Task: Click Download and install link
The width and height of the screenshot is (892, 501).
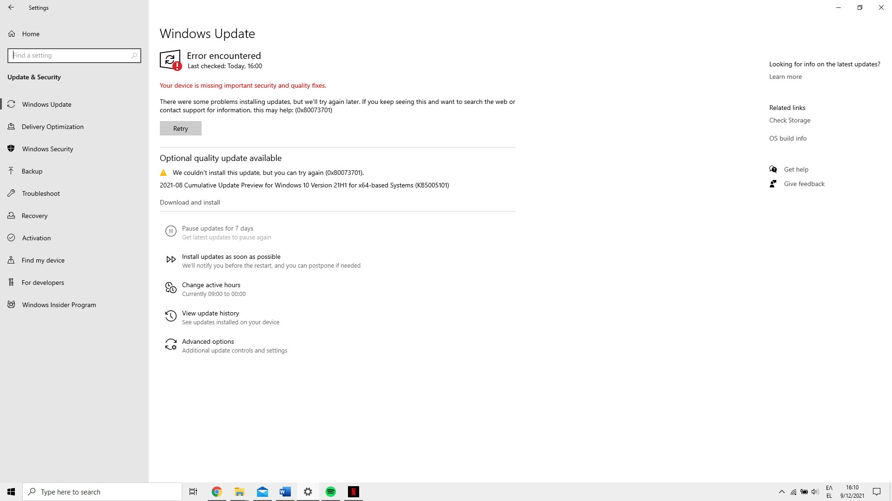Action: click(190, 202)
